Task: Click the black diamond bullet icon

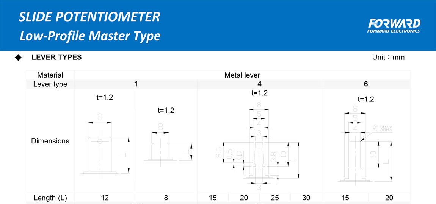Action: pos(18,58)
